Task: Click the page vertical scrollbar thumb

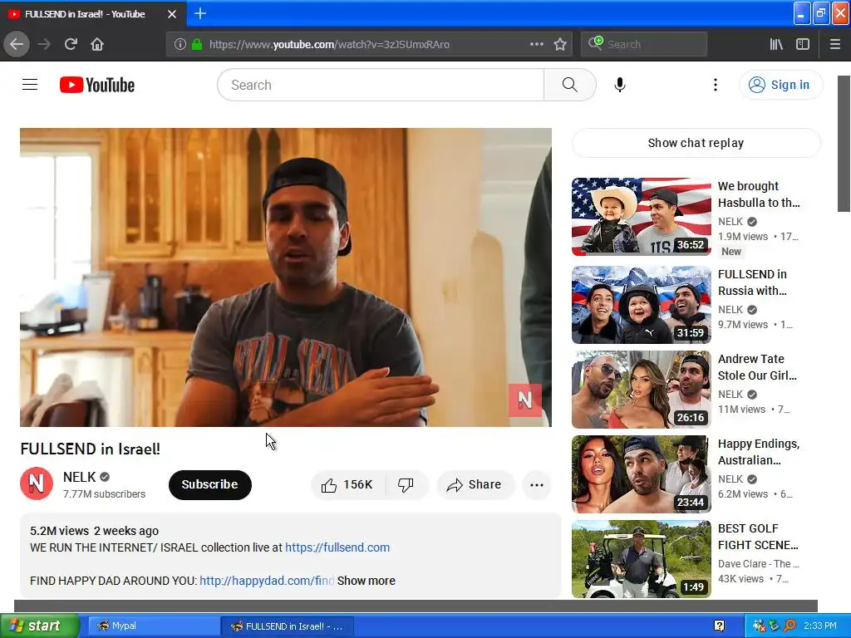Action: (844, 143)
